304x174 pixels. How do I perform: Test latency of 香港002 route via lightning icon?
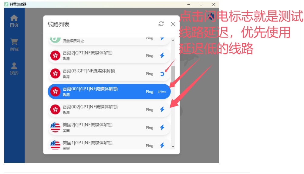[x=162, y=109]
